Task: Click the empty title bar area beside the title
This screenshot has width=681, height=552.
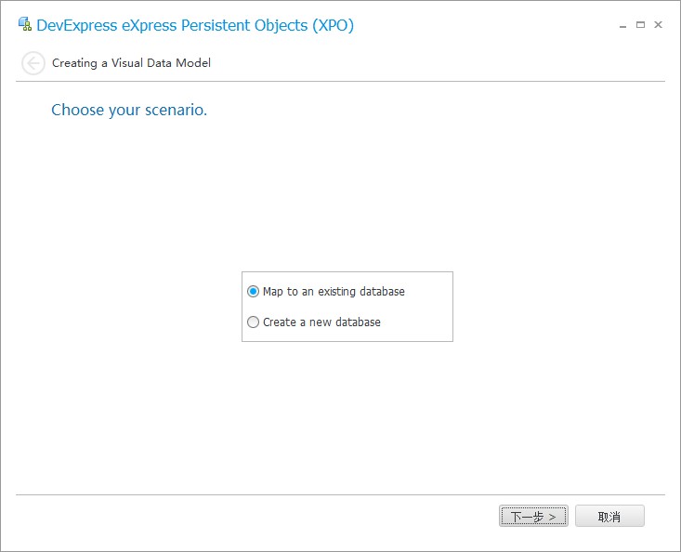Action: pyautogui.click(x=483, y=25)
